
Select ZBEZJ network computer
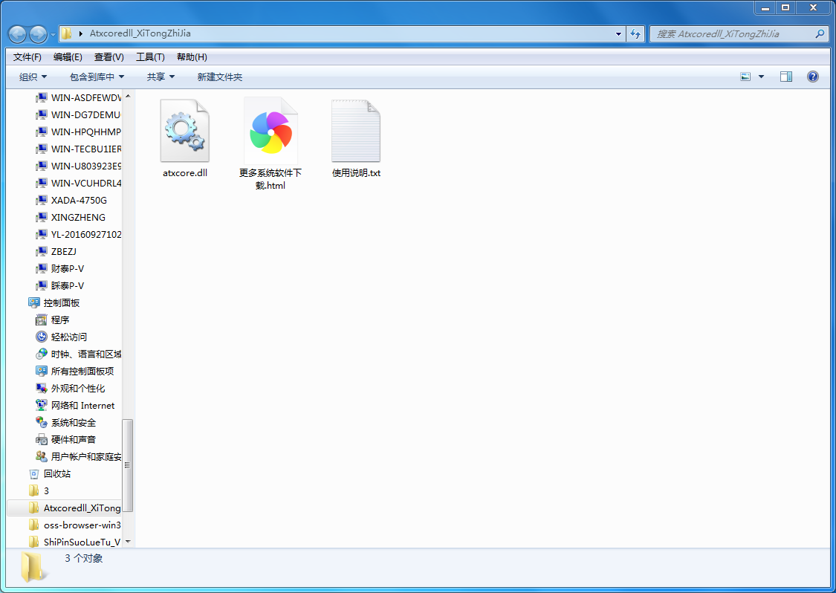click(x=56, y=251)
